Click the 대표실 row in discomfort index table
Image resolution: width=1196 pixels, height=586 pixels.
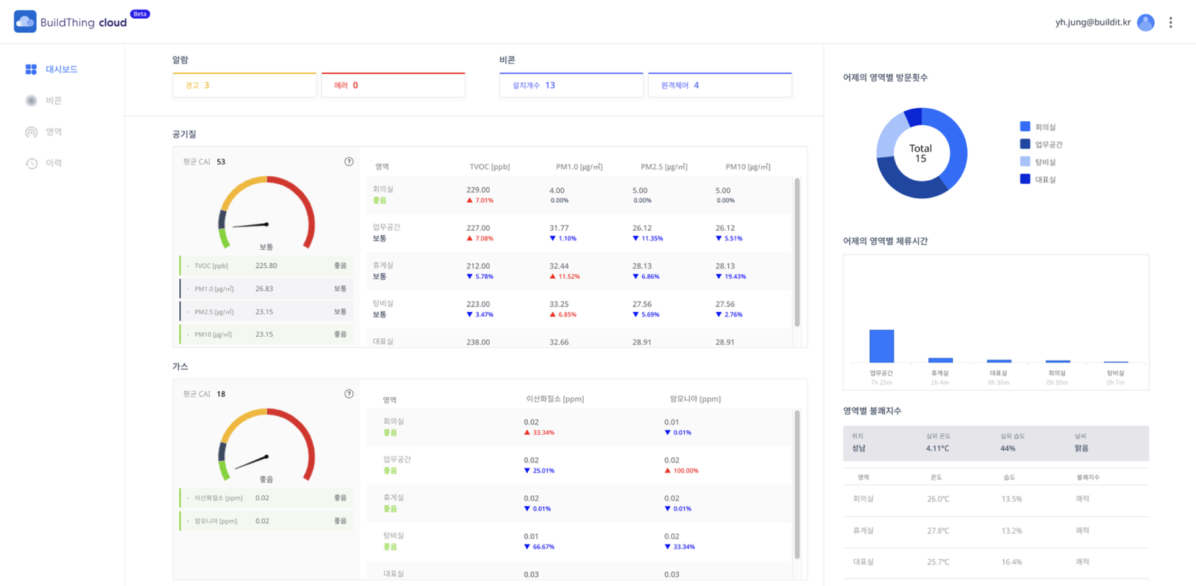(x=996, y=562)
